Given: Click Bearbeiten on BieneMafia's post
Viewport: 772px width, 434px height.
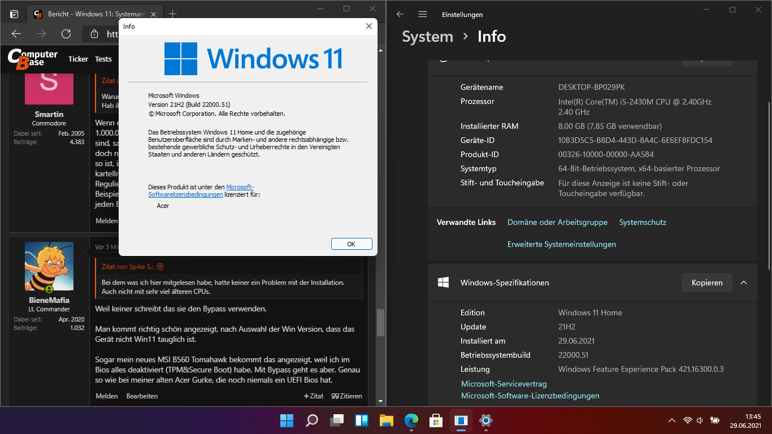Looking at the screenshot, I should [142, 396].
